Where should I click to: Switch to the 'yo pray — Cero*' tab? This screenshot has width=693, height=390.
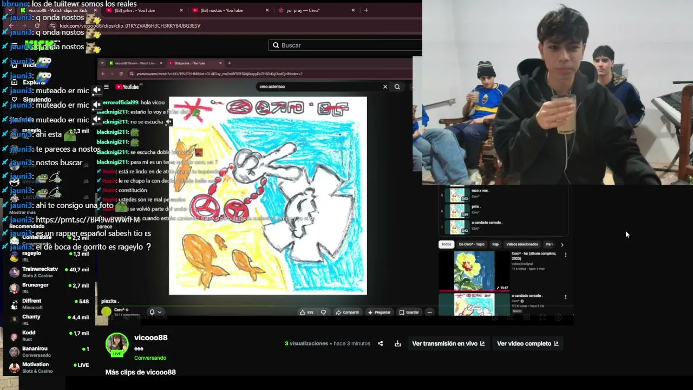click(316, 10)
